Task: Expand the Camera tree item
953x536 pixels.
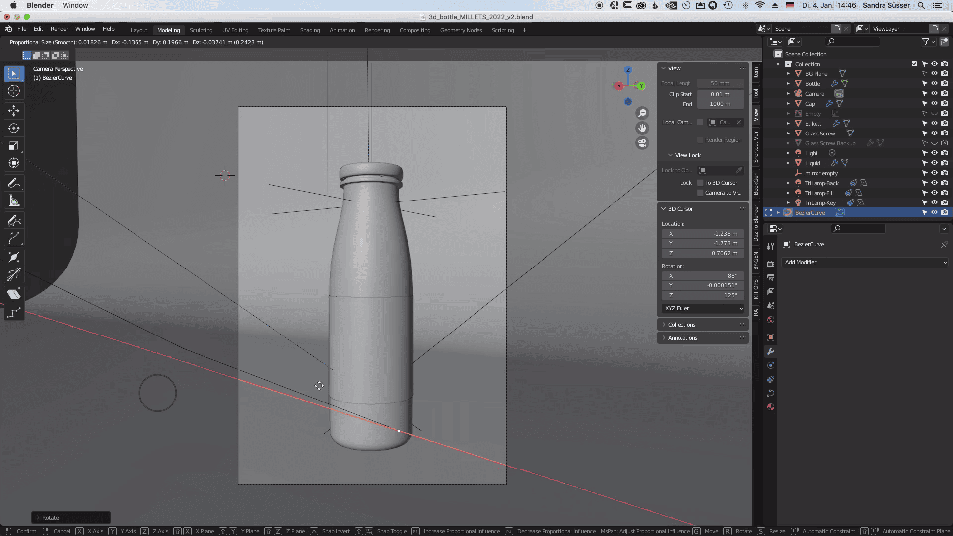Action: pyautogui.click(x=788, y=93)
